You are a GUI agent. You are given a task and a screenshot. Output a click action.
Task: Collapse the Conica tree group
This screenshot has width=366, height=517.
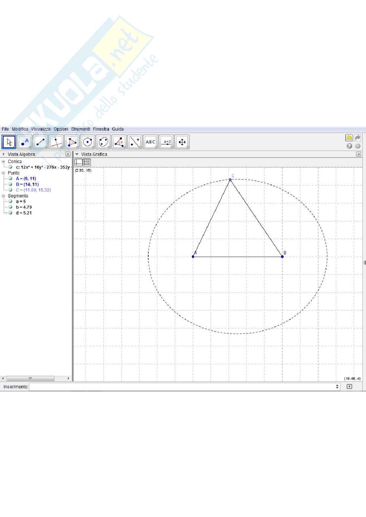click(4, 161)
